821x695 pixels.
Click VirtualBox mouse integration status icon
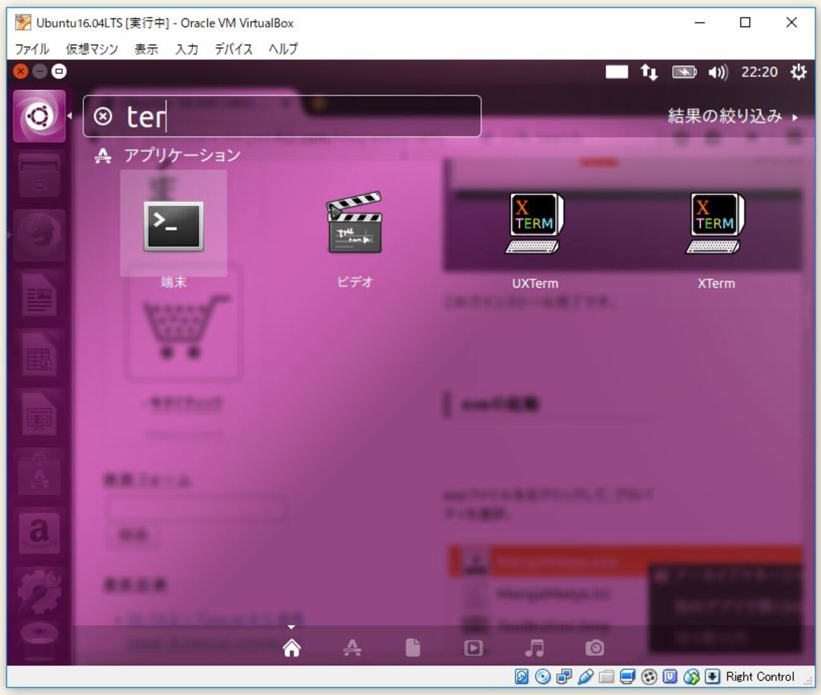[x=692, y=677]
